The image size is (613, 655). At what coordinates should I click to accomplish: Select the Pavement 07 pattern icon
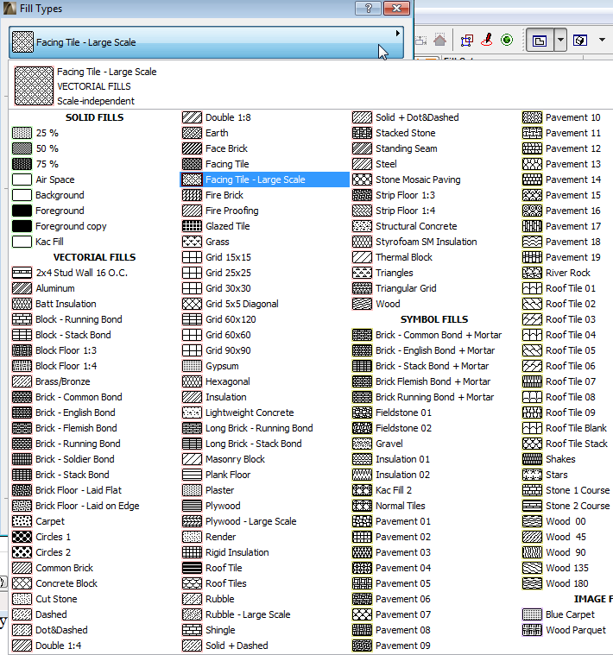362,614
